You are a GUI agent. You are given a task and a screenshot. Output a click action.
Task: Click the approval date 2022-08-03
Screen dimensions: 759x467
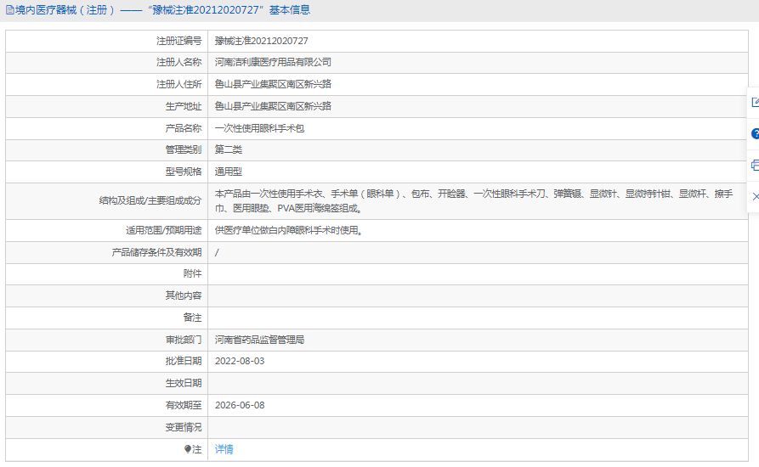[240, 361]
